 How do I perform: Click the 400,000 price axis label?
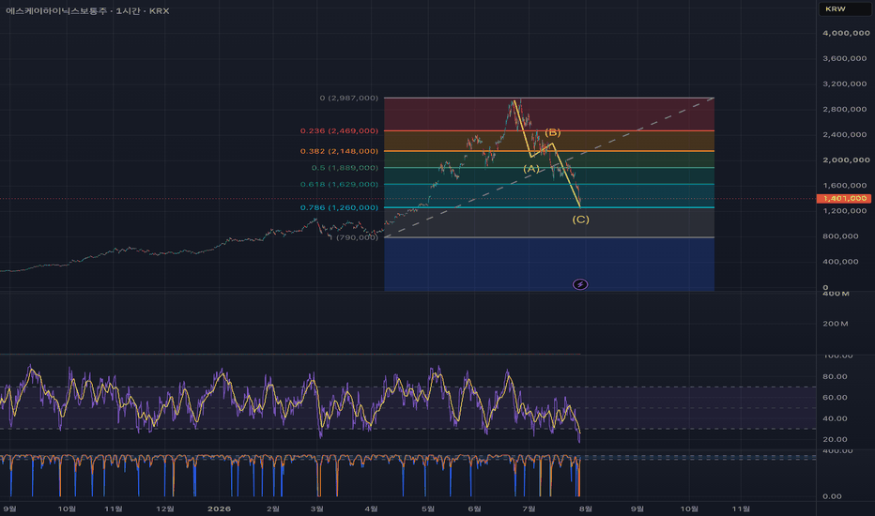point(840,261)
